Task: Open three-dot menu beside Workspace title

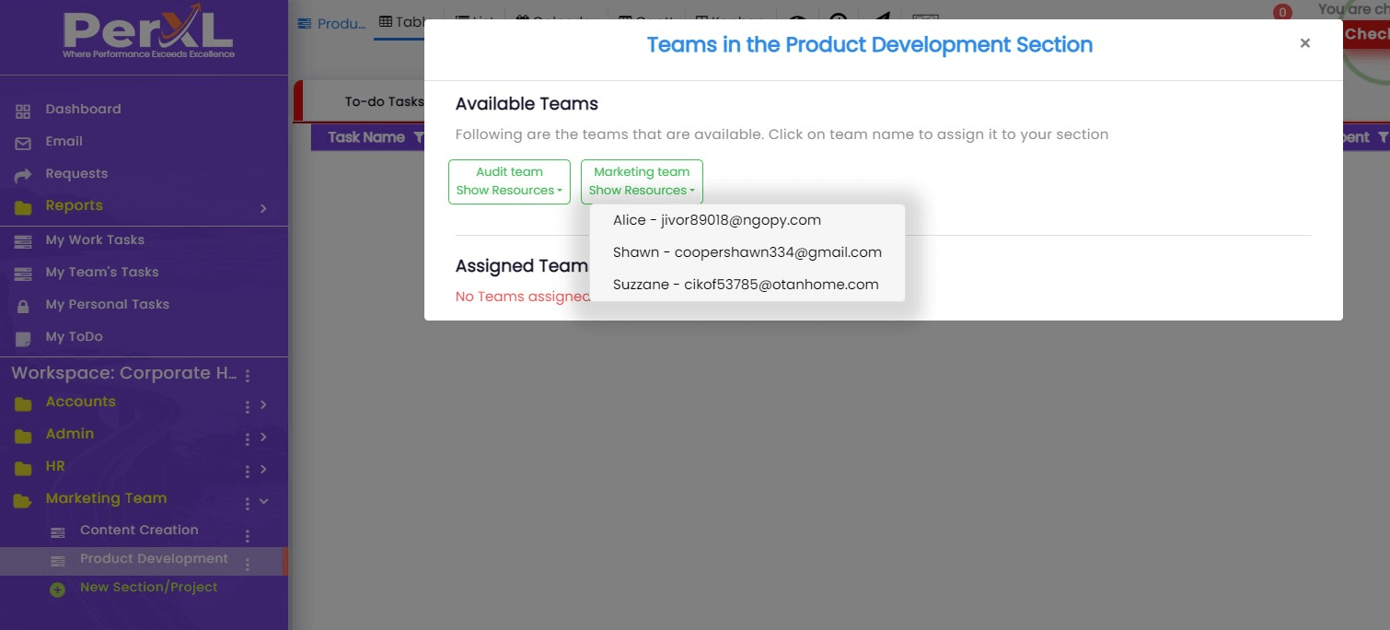Action: [x=247, y=375]
